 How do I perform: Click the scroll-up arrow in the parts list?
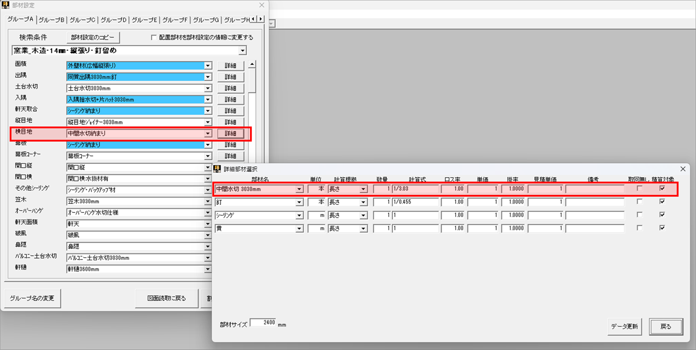pos(252,65)
